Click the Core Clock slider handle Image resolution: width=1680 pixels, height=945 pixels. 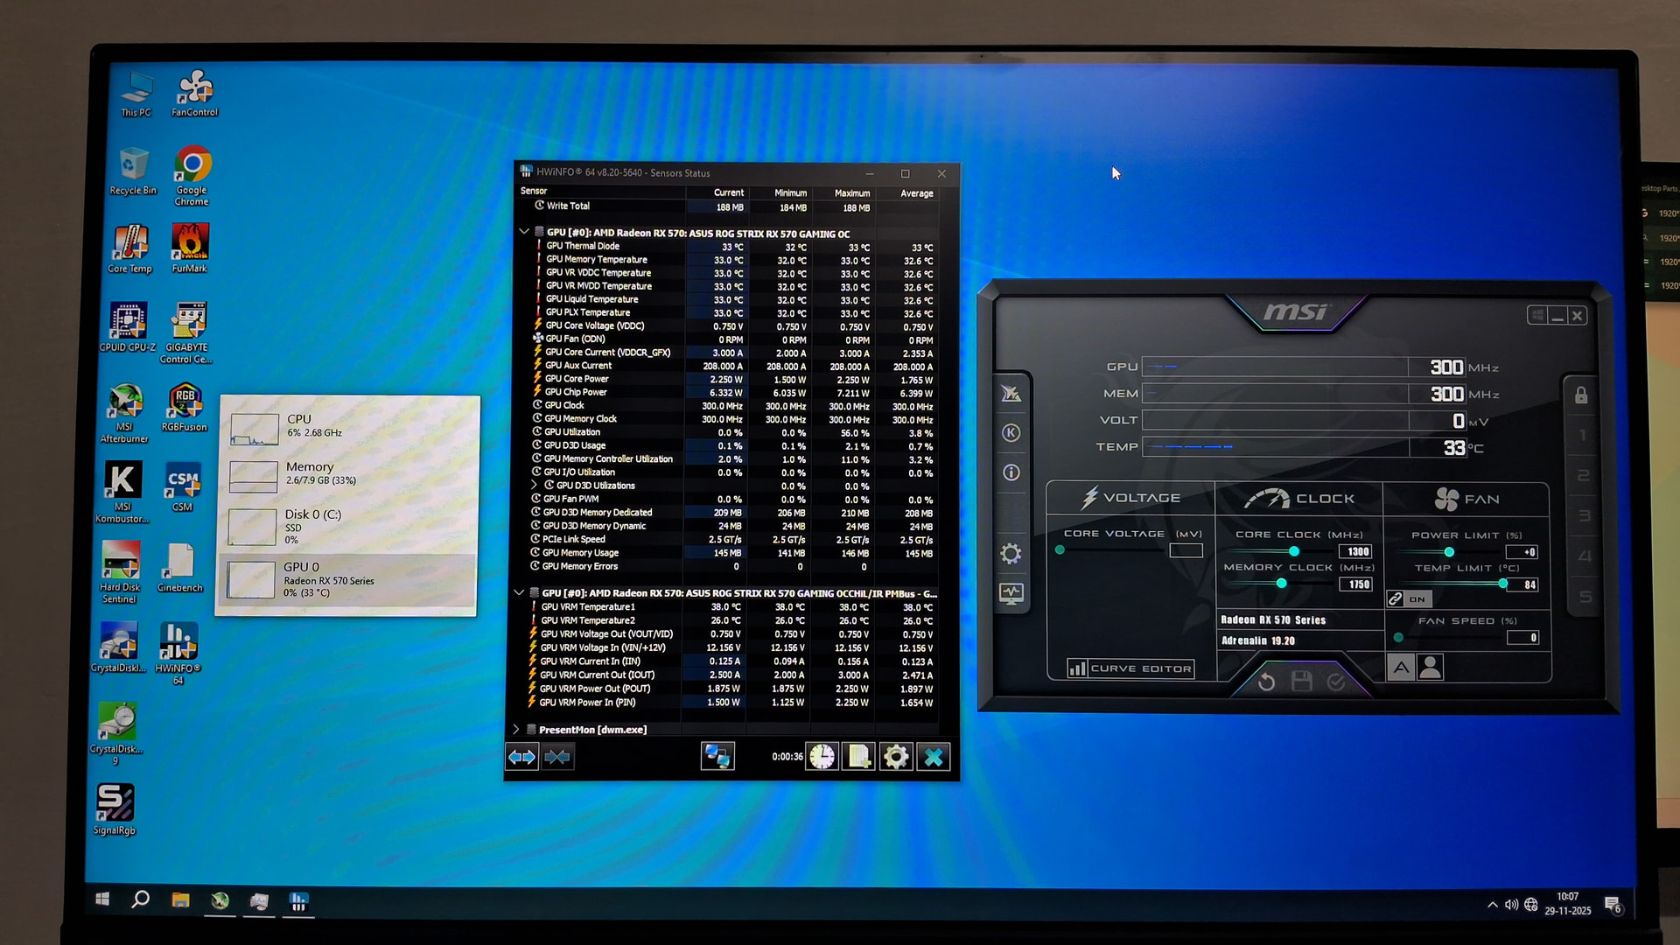tap(1293, 551)
